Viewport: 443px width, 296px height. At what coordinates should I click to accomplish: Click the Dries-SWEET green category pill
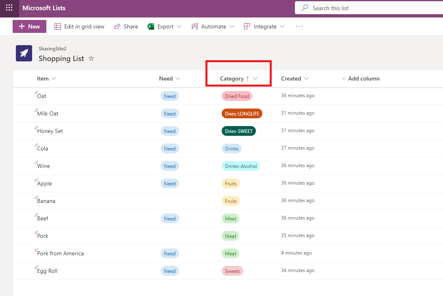tap(239, 131)
